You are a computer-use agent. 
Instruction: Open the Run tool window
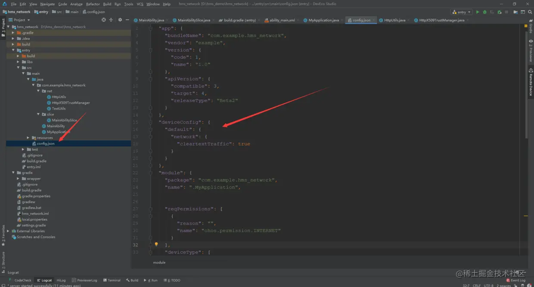pos(151,280)
